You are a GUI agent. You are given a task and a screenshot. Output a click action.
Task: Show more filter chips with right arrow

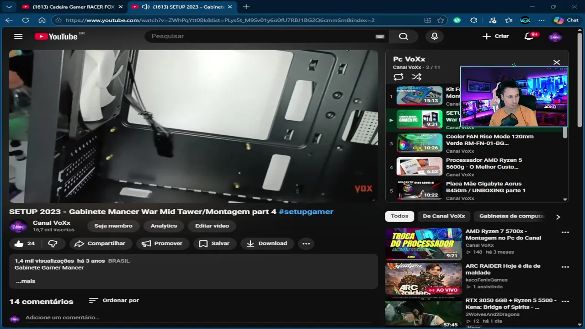pyautogui.click(x=558, y=217)
